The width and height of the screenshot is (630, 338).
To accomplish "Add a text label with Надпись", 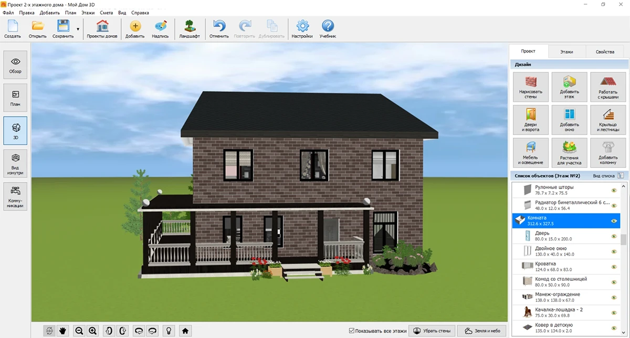I will point(160,29).
